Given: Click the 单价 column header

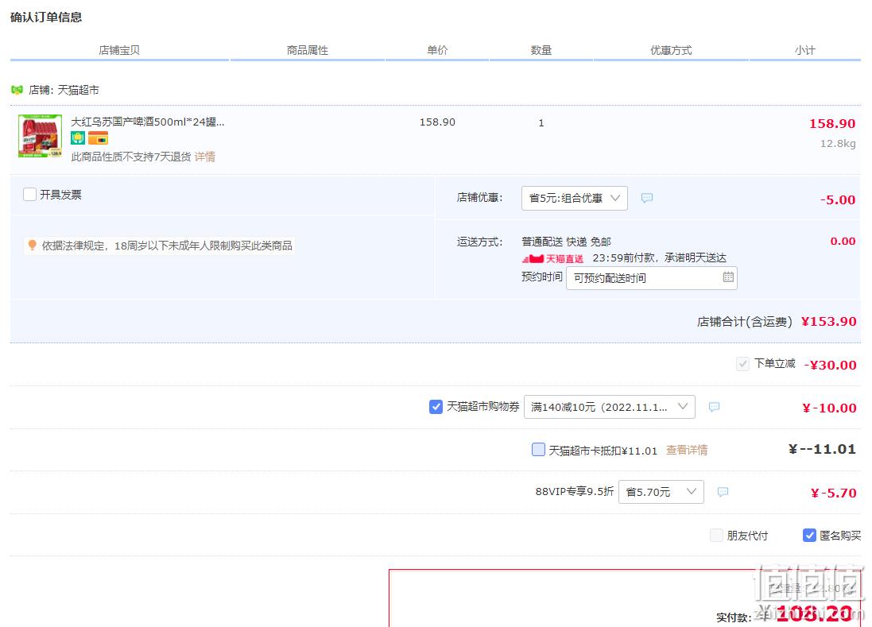Looking at the screenshot, I should tap(437, 50).
